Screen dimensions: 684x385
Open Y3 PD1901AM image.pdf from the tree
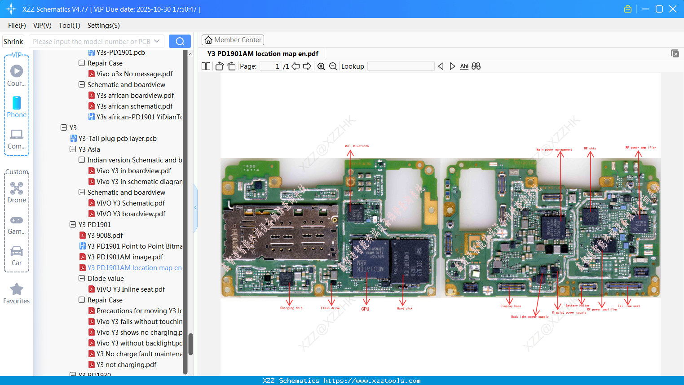coord(131,257)
